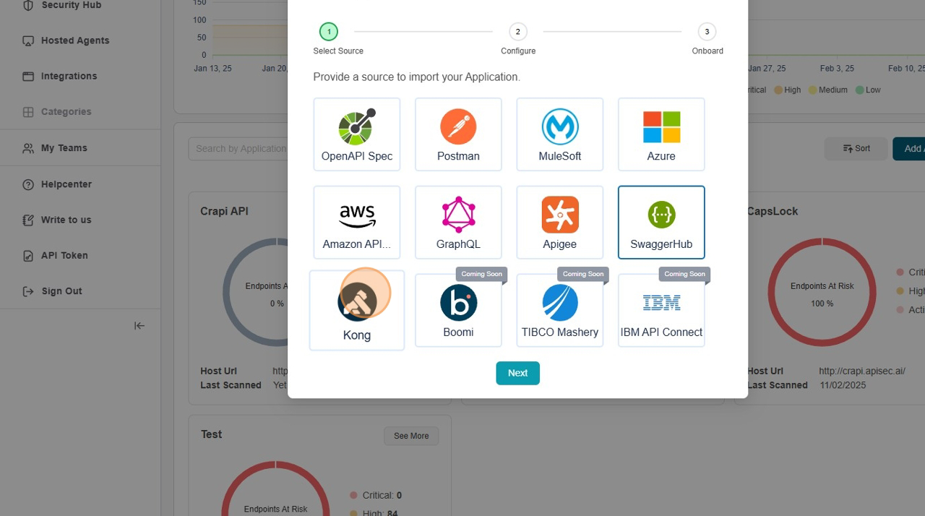Choose the Amazon API Gateway tile
925x516 pixels.
click(x=357, y=223)
